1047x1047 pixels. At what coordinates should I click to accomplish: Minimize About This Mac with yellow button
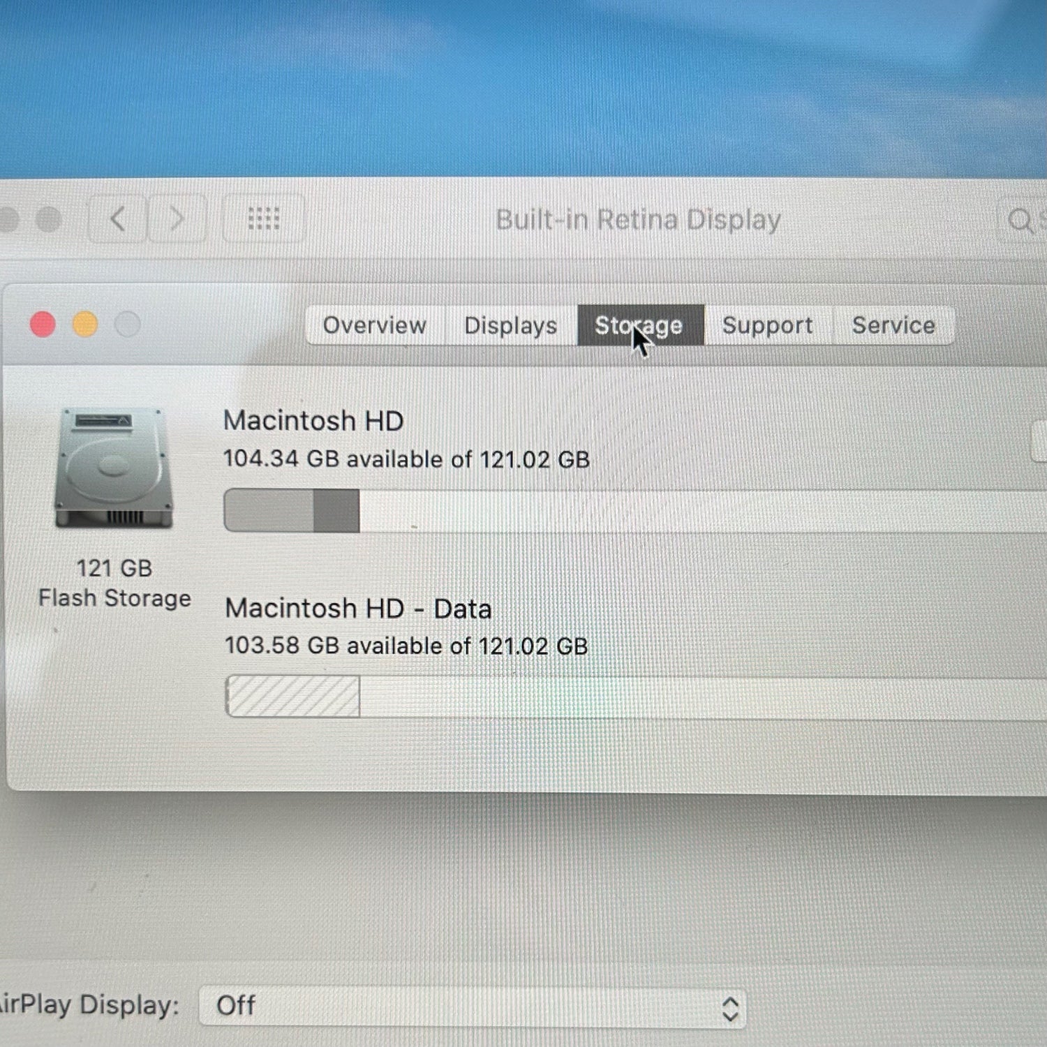pyautogui.click(x=85, y=325)
